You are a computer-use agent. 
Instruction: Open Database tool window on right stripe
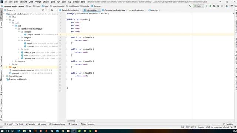[x=236, y=43]
